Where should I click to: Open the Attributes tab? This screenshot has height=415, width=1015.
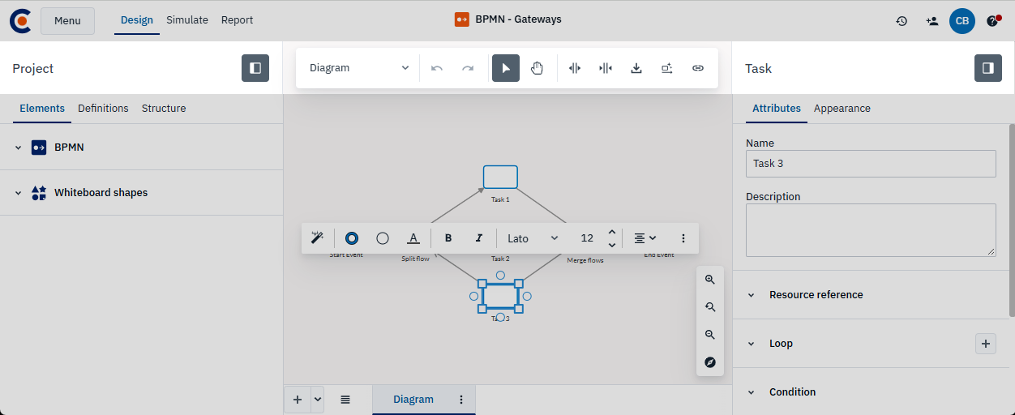click(777, 109)
